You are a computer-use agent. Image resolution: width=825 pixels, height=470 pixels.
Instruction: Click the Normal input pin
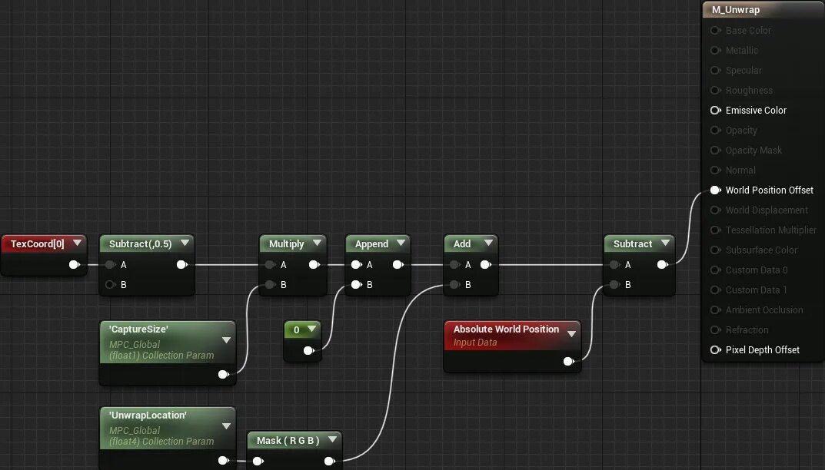point(716,170)
